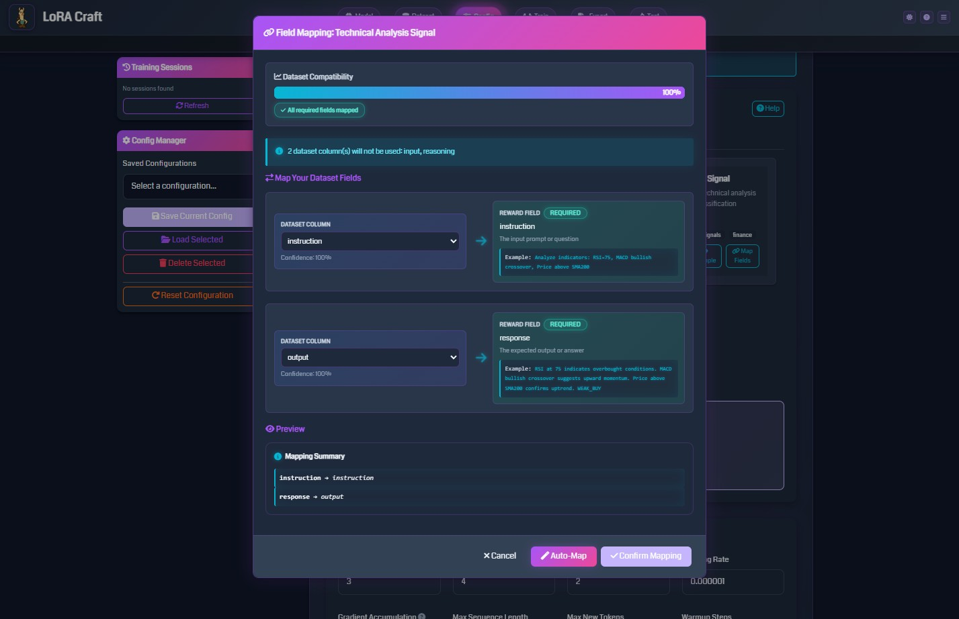Open the instruction dataset column dropdown
959x619 pixels.
(x=370, y=242)
